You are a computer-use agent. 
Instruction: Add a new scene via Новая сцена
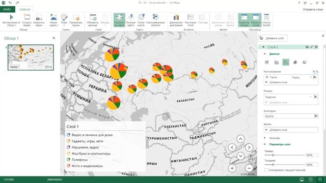[x=53, y=20]
